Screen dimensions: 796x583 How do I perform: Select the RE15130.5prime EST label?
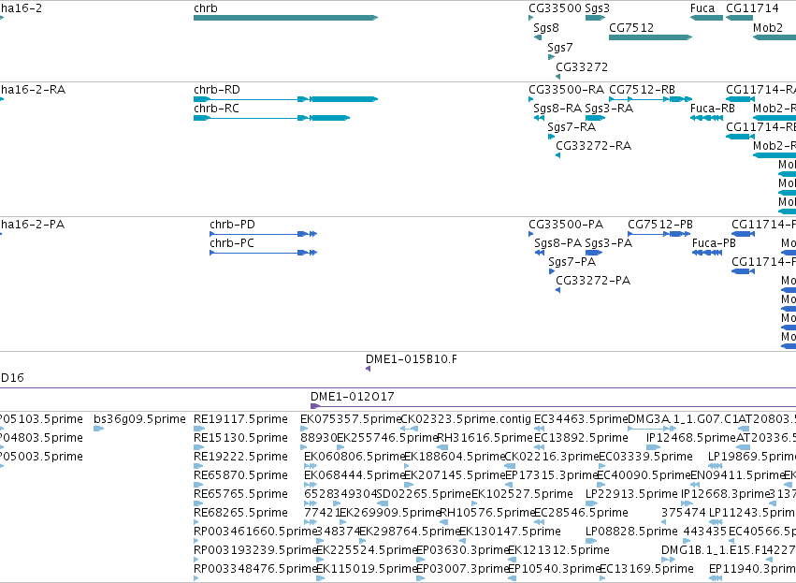click(240, 438)
